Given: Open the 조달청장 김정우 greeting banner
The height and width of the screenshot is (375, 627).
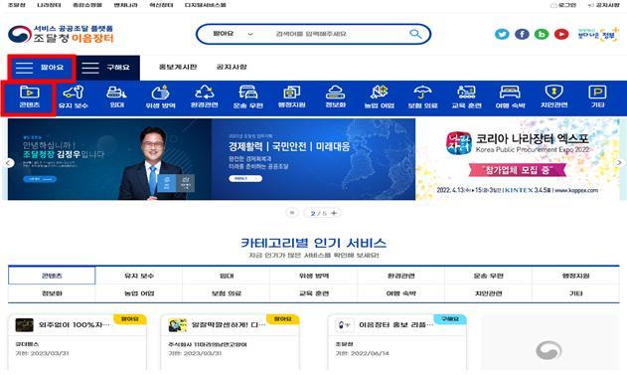Looking at the screenshot, I should pyautogui.click(x=109, y=159).
